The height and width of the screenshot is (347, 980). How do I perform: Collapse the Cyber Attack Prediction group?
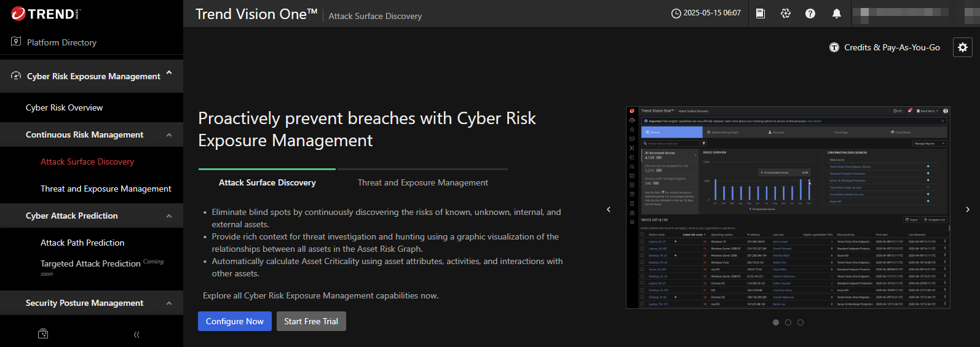click(x=169, y=216)
